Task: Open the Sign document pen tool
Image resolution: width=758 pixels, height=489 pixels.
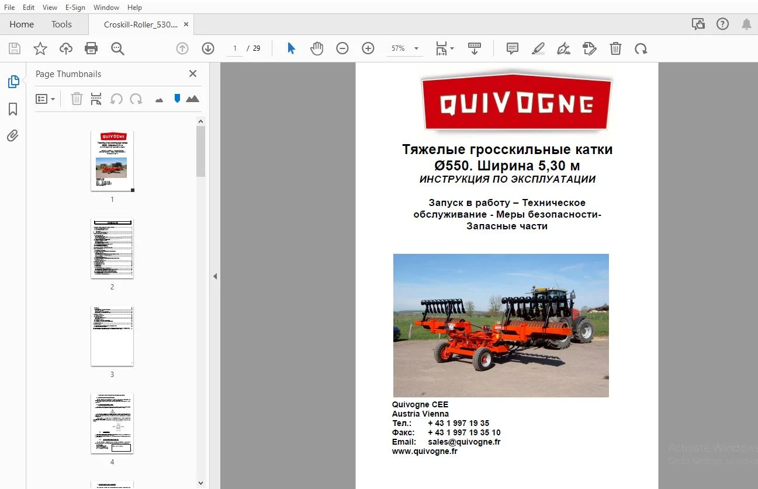Action: pos(563,48)
